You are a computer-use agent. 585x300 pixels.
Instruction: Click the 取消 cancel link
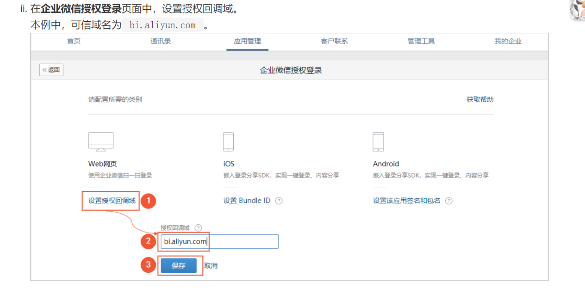[x=211, y=266]
